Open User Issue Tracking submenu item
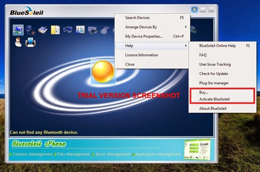Viewport: 260px width, 172px height. (223, 64)
